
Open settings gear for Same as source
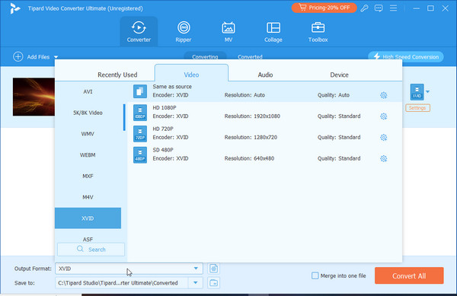point(384,95)
